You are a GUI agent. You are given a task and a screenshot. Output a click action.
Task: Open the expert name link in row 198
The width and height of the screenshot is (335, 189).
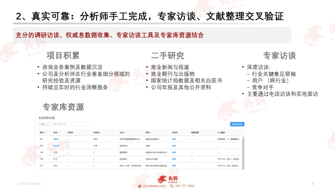pos(55,159)
